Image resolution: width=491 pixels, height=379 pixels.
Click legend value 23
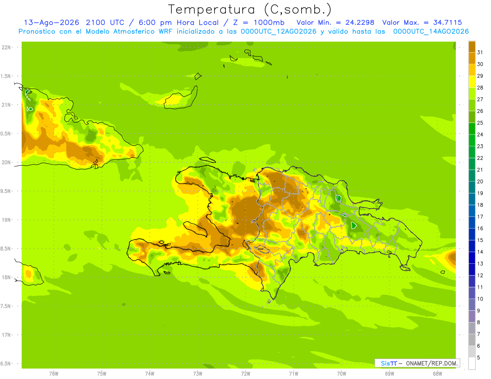pyautogui.click(x=480, y=146)
